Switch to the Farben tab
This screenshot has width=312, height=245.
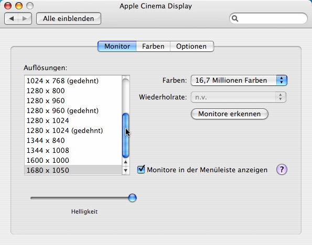(153, 46)
